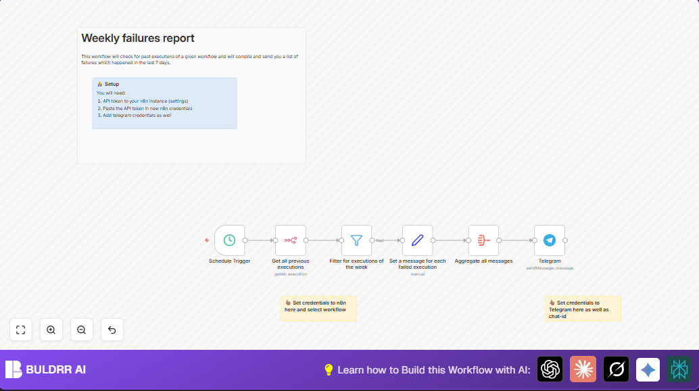Click 'Learn how to Build this Workflow with AI' text
Screen dimensions: 699x391
point(434,370)
